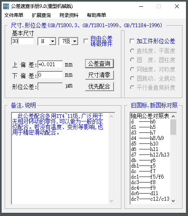Viewport: 188px width, 216px height.
Task: Select the row dc3——f8
Action: click(150, 182)
